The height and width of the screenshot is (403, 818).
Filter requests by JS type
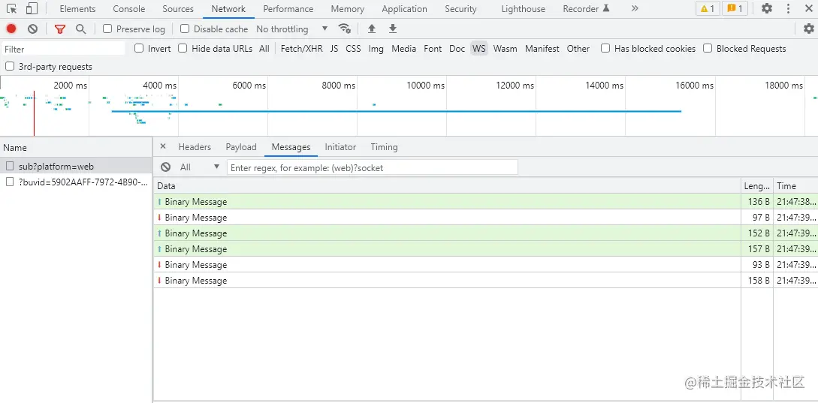click(x=334, y=49)
